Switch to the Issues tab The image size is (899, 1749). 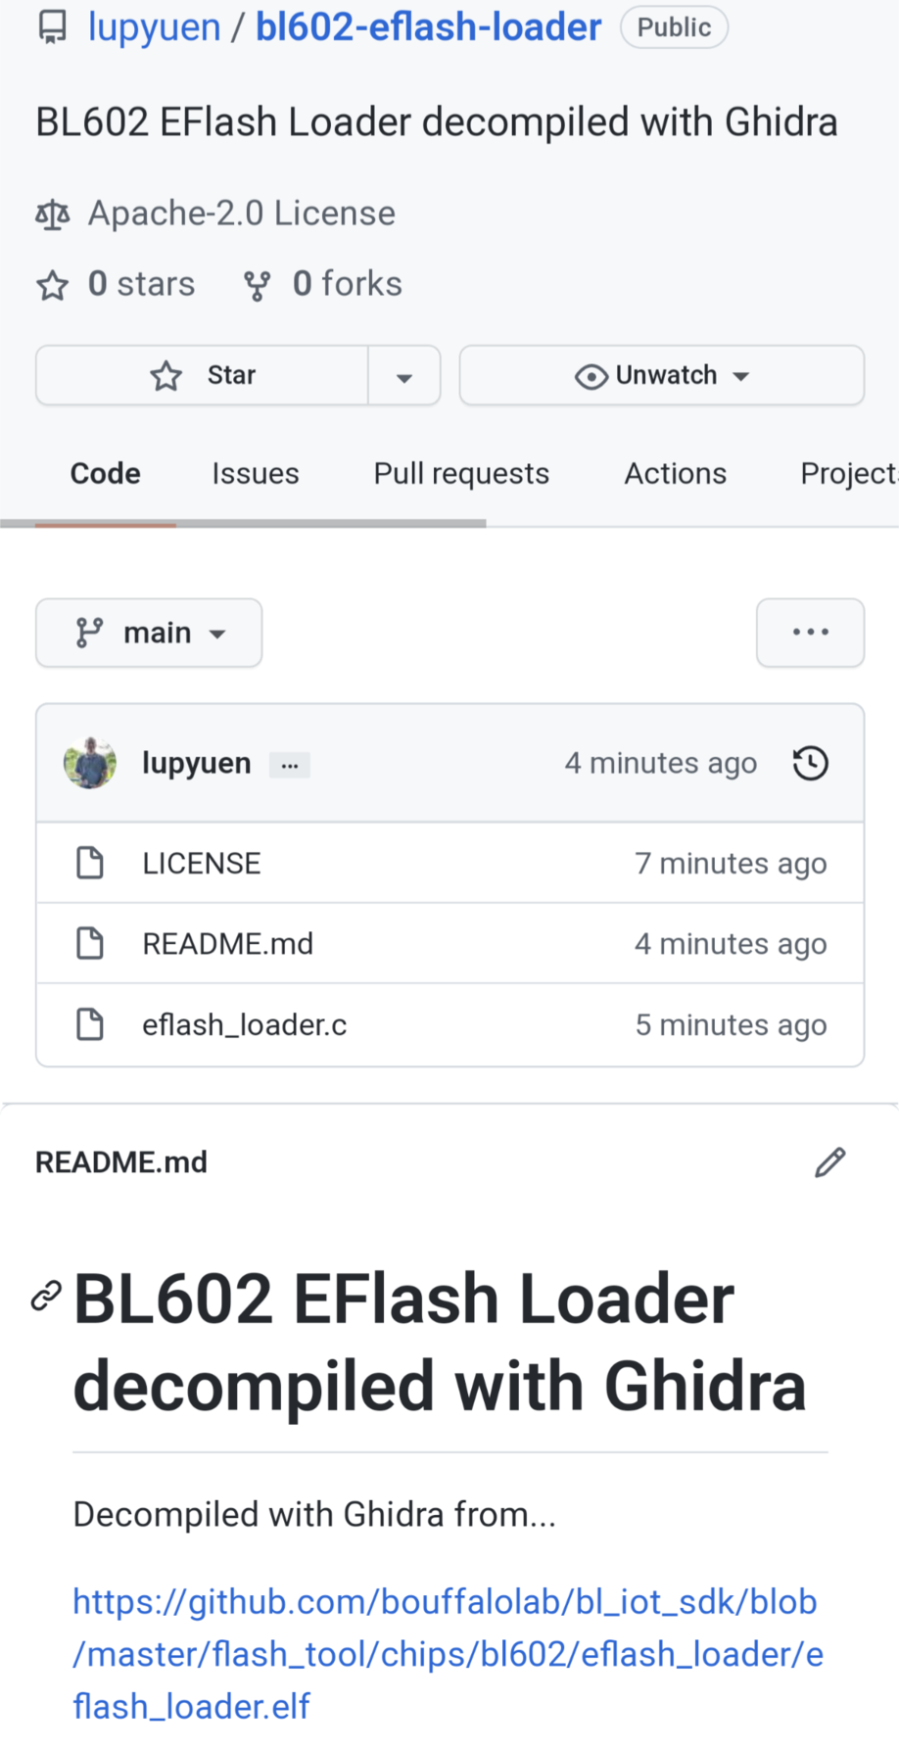(x=256, y=474)
